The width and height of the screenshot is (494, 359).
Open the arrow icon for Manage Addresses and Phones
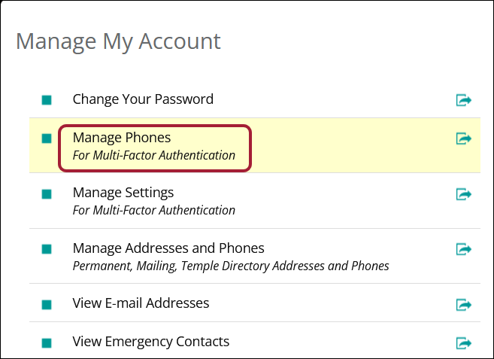click(464, 249)
